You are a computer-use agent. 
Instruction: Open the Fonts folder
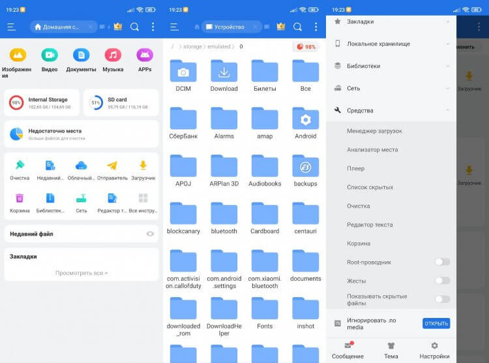tap(265, 312)
